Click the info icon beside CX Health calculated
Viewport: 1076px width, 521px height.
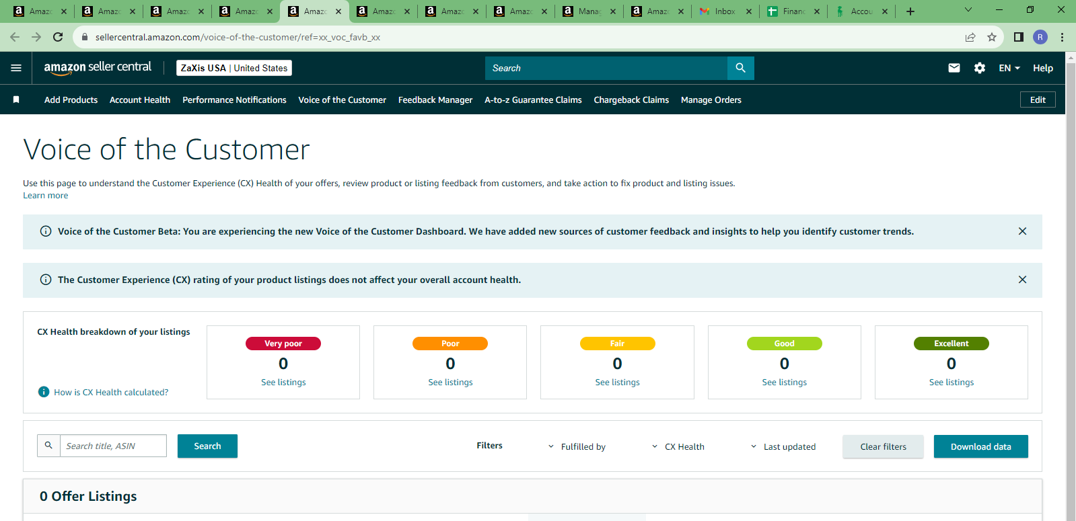click(44, 392)
